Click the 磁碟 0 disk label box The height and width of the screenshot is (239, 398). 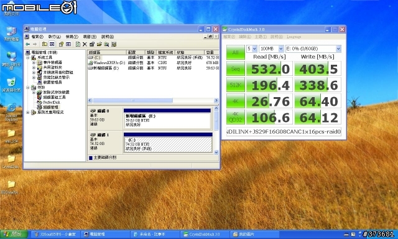point(105,118)
